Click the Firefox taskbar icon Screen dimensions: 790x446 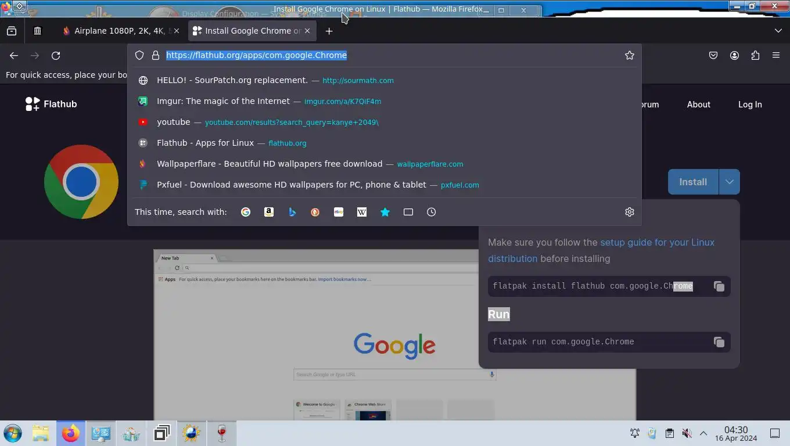pos(71,433)
